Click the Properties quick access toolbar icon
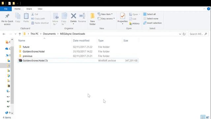Image resolution: width=211 pixels, height=119 pixels. pos(10,3)
